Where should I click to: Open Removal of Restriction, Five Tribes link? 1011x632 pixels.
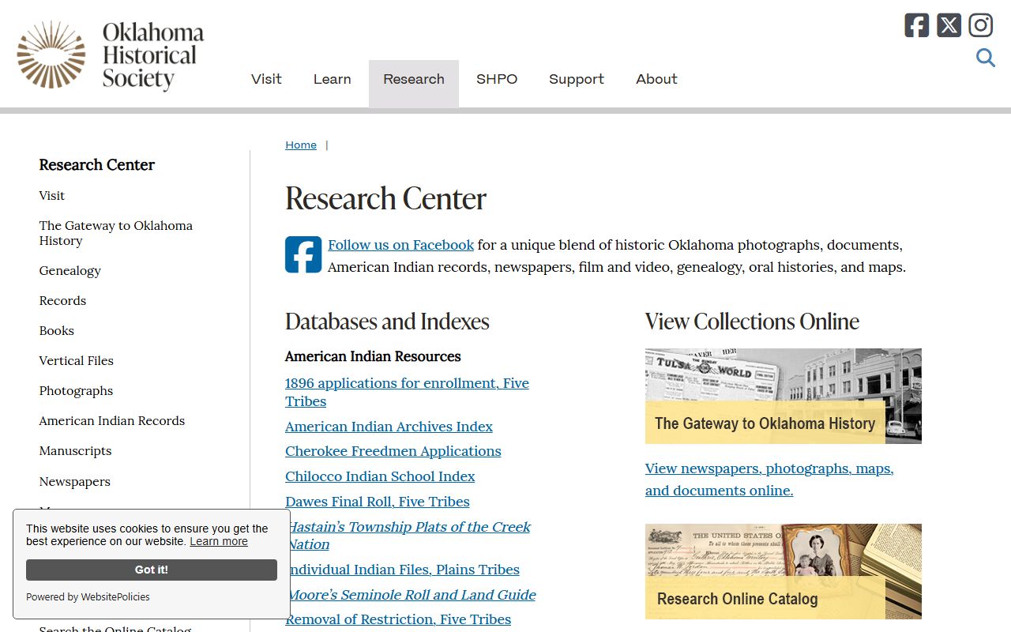[398, 619]
